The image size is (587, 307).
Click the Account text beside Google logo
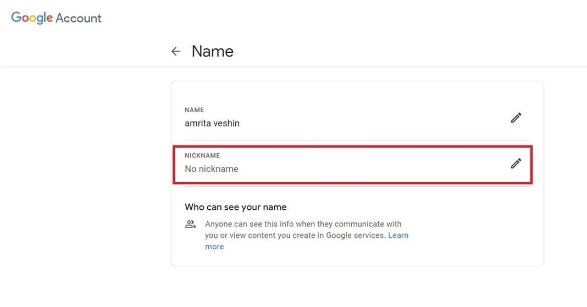tap(79, 18)
